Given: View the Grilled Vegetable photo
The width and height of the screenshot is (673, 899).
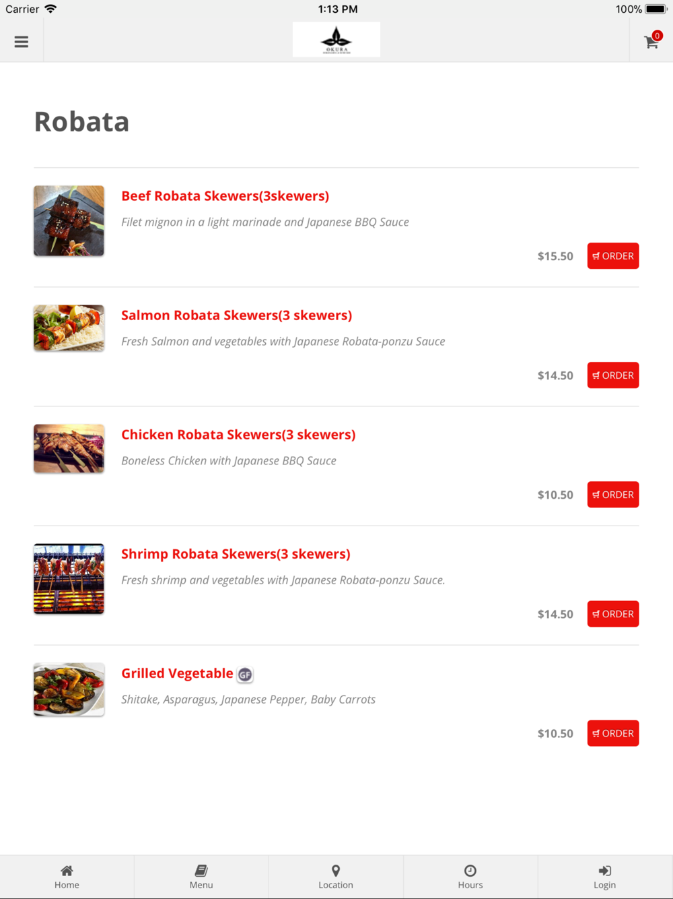Looking at the screenshot, I should 69,689.
